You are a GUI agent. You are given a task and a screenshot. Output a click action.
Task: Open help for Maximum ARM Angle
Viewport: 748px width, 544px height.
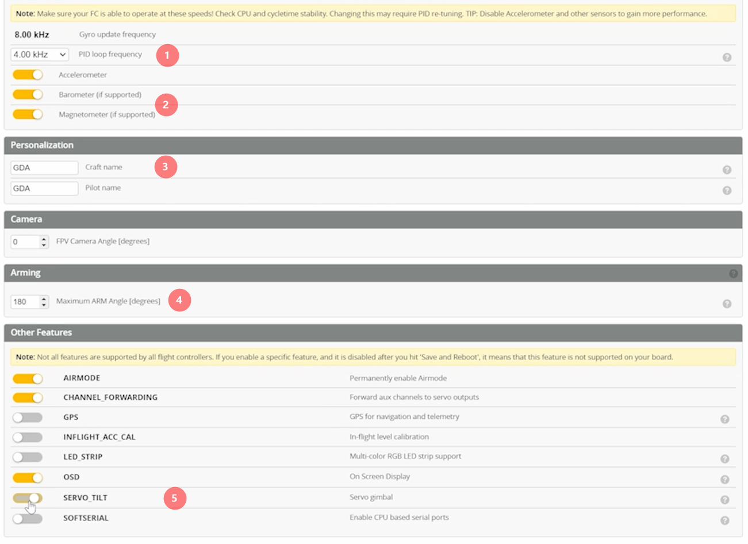click(x=727, y=304)
